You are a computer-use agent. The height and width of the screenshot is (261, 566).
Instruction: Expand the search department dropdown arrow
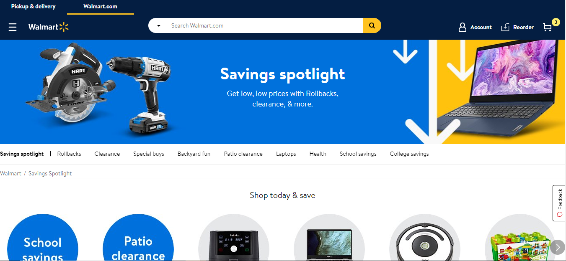click(x=159, y=26)
